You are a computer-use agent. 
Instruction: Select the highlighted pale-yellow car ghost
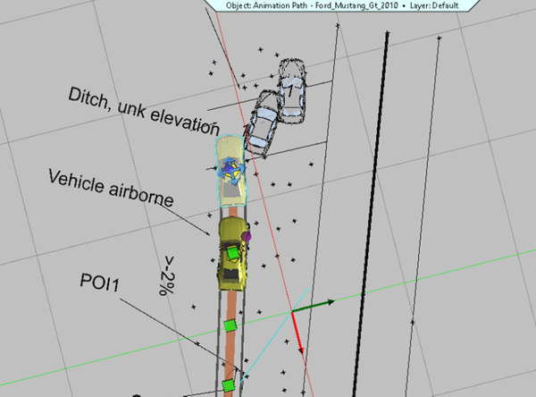click(230, 171)
